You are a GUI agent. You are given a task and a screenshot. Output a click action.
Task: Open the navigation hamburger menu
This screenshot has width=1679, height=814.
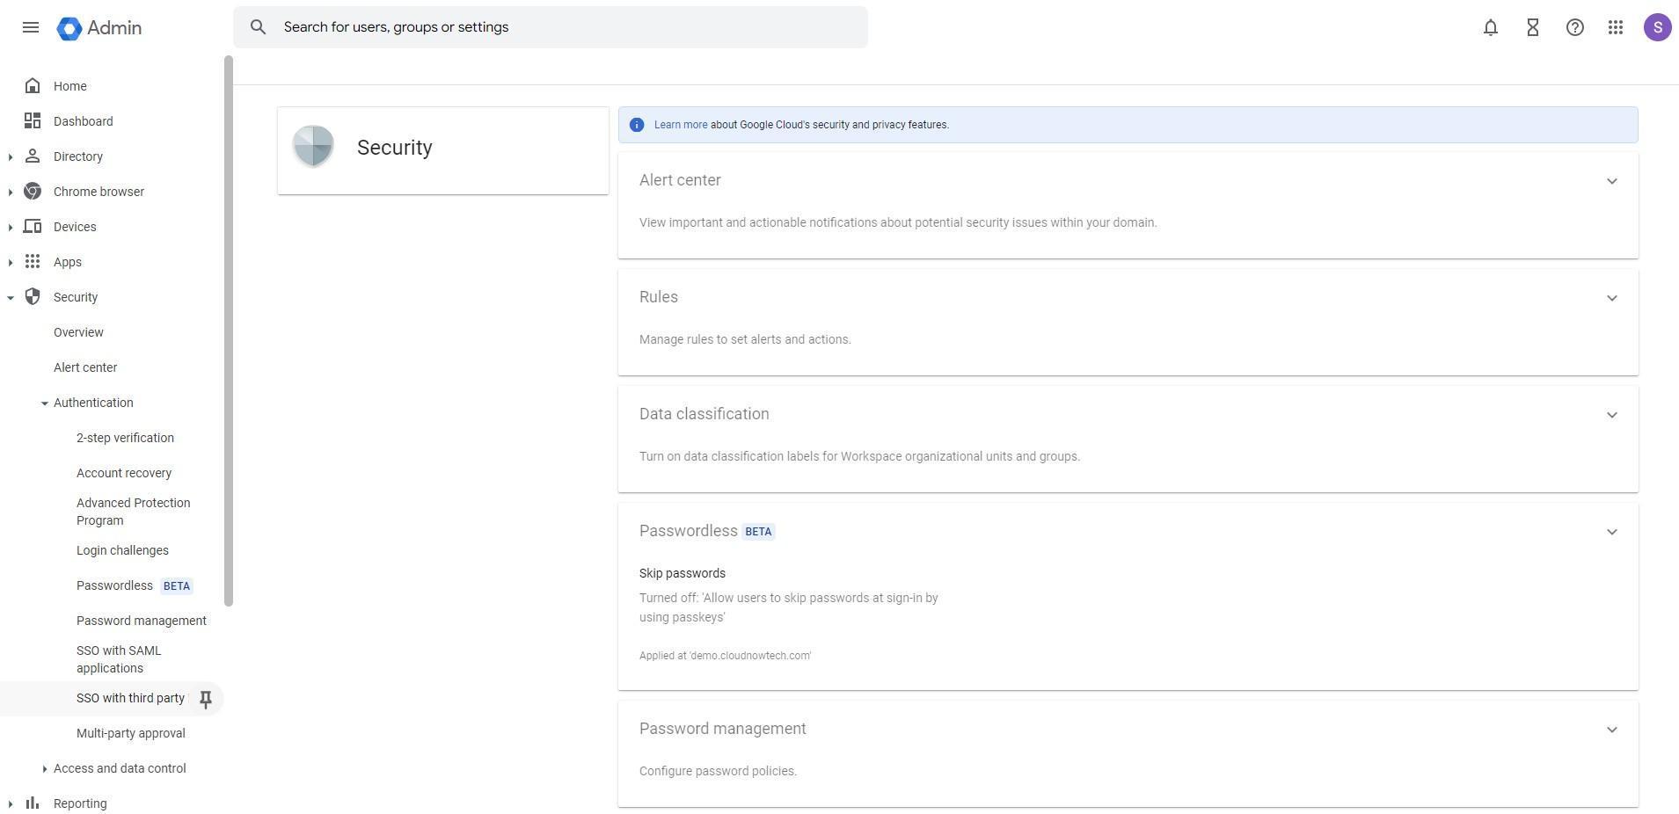pyautogui.click(x=31, y=27)
